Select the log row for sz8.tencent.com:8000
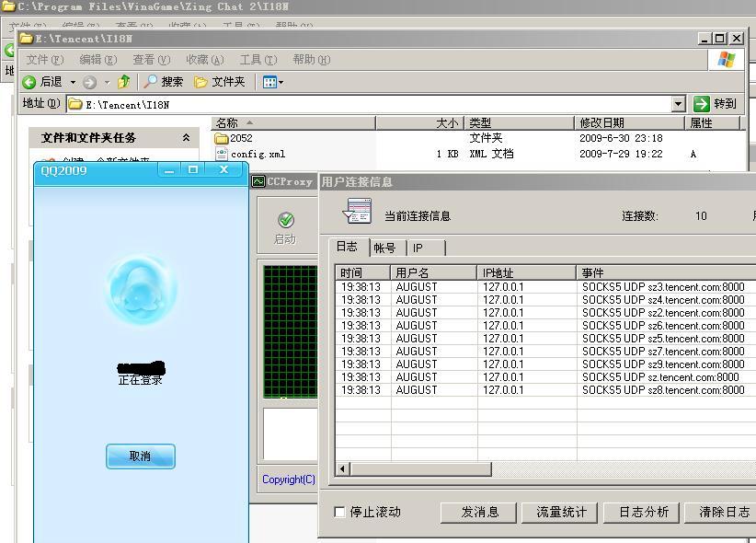 pos(545,390)
